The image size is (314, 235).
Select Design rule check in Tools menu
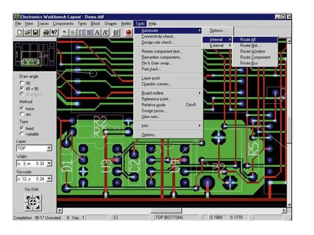158,42
